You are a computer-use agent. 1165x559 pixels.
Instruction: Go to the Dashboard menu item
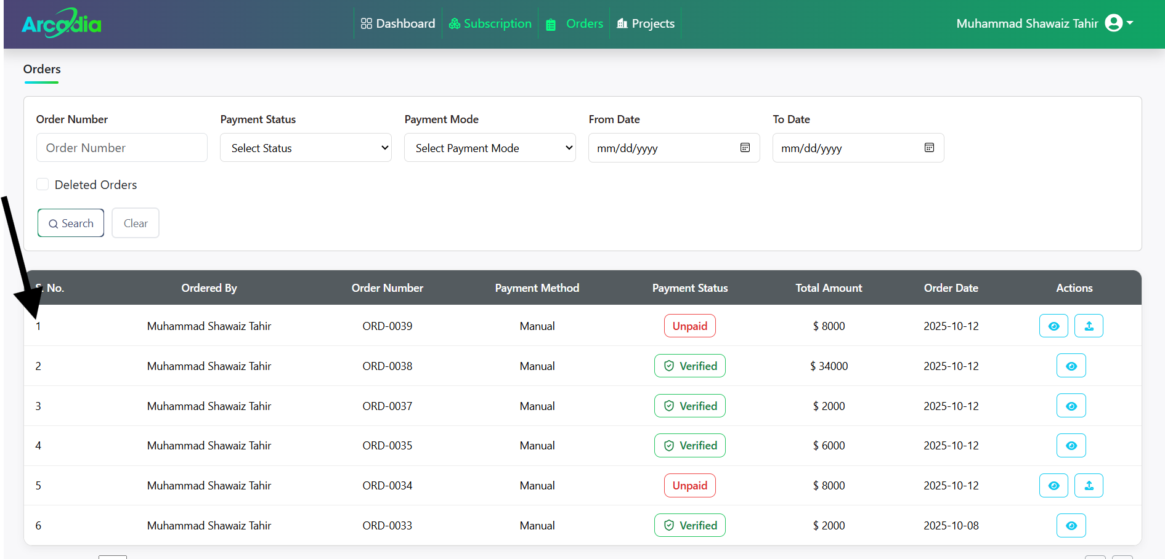pos(398,23)
